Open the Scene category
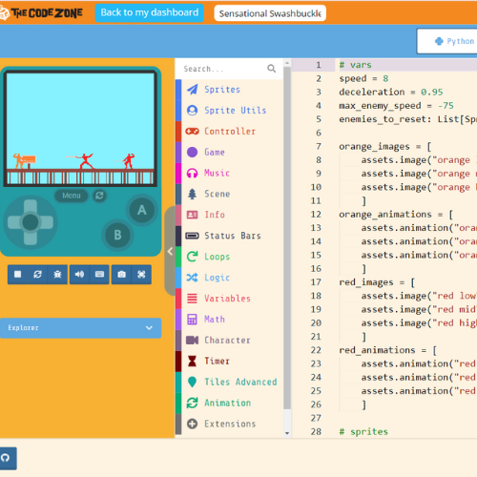 [229, 194]
